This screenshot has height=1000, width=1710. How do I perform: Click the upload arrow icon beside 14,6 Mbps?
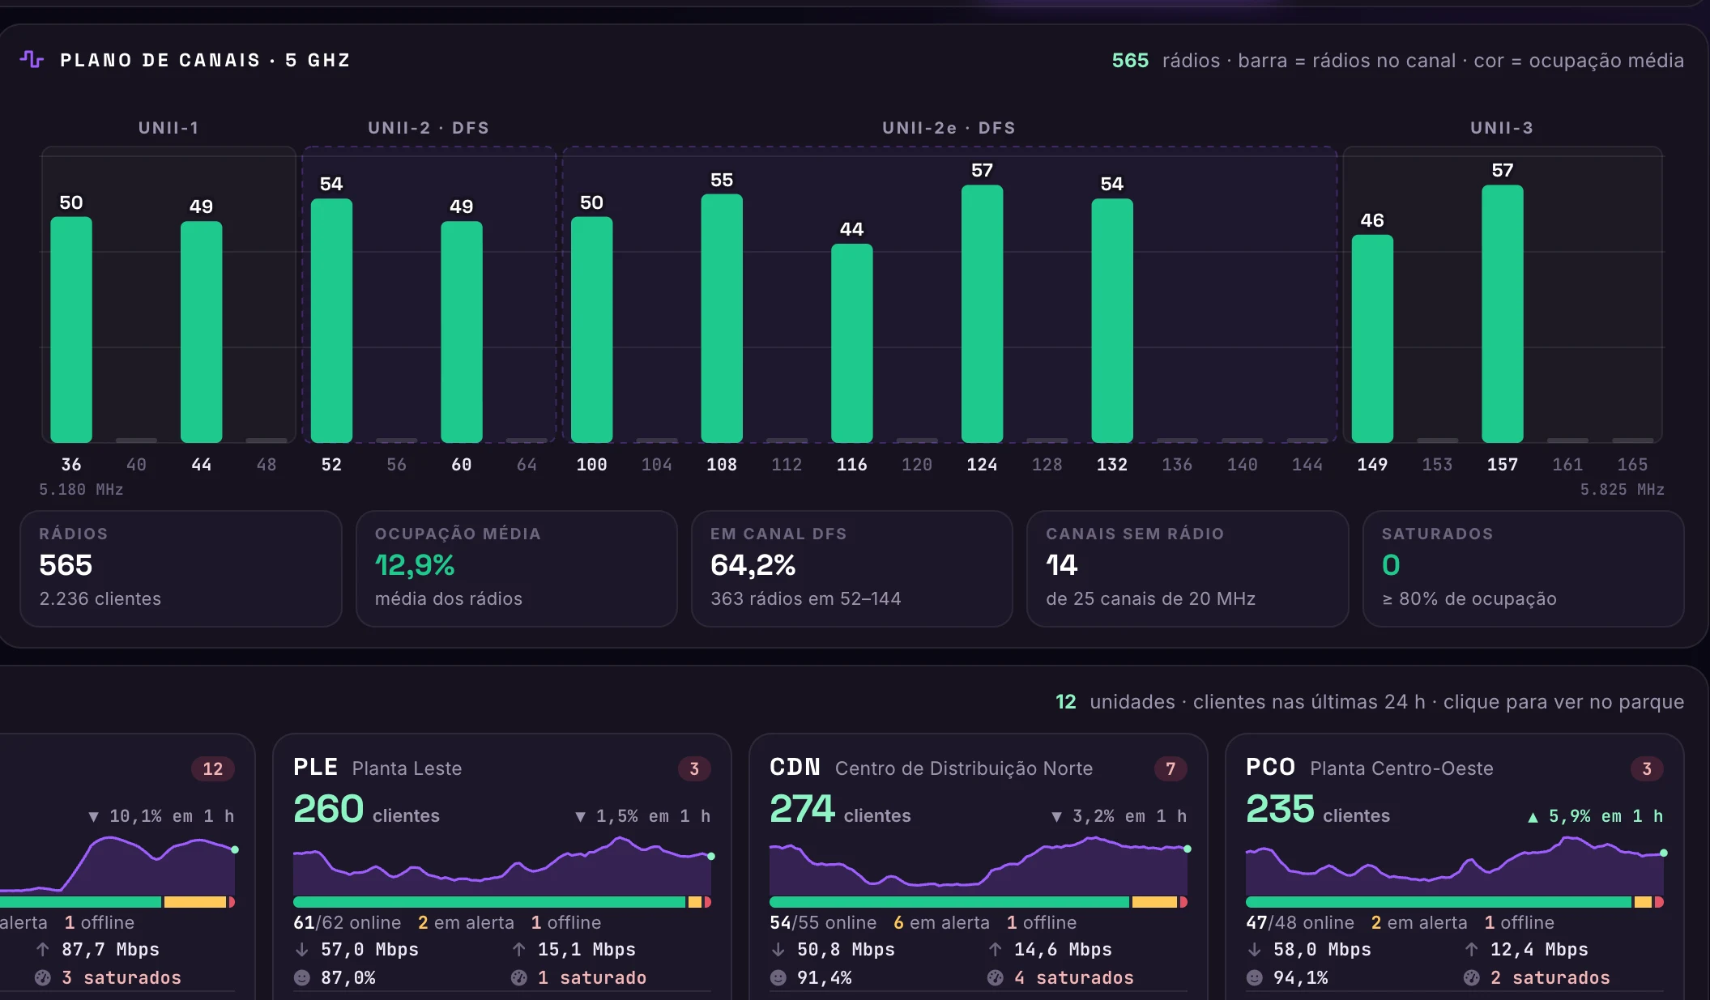tap(996, 949)
